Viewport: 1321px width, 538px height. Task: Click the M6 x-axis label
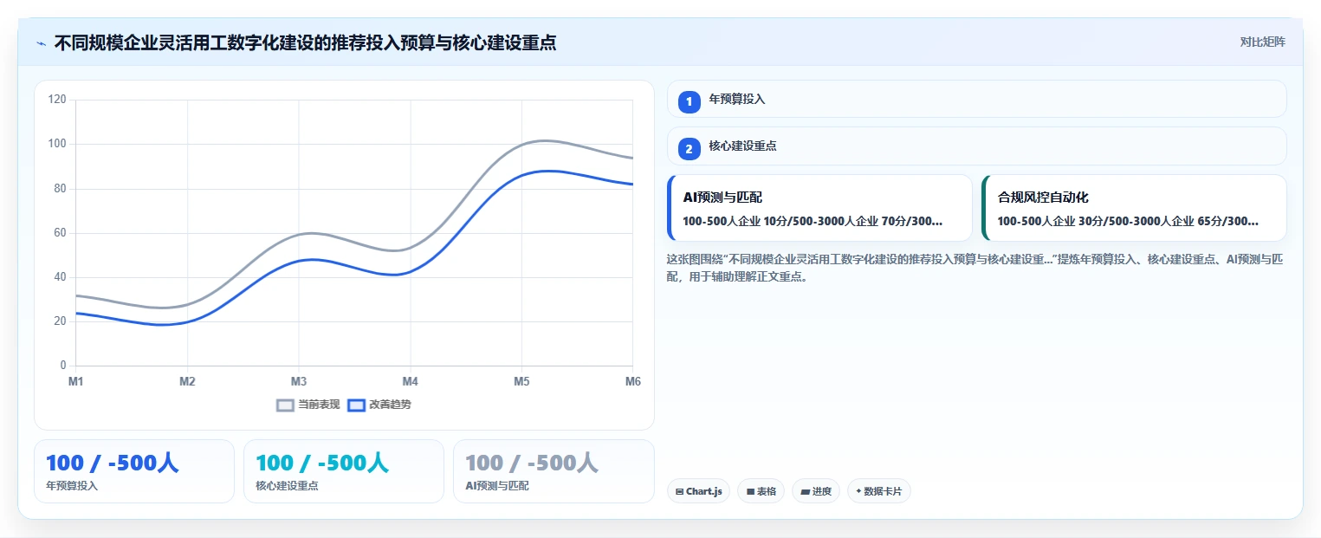click(x=632, y=381)
